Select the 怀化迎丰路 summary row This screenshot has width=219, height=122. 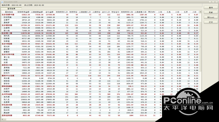pos(100,105)
